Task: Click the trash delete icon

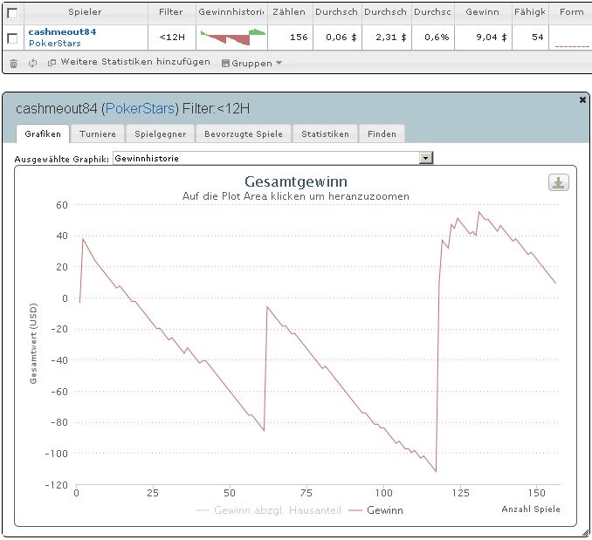Action: pyautogui.click(x=13, y=64)
